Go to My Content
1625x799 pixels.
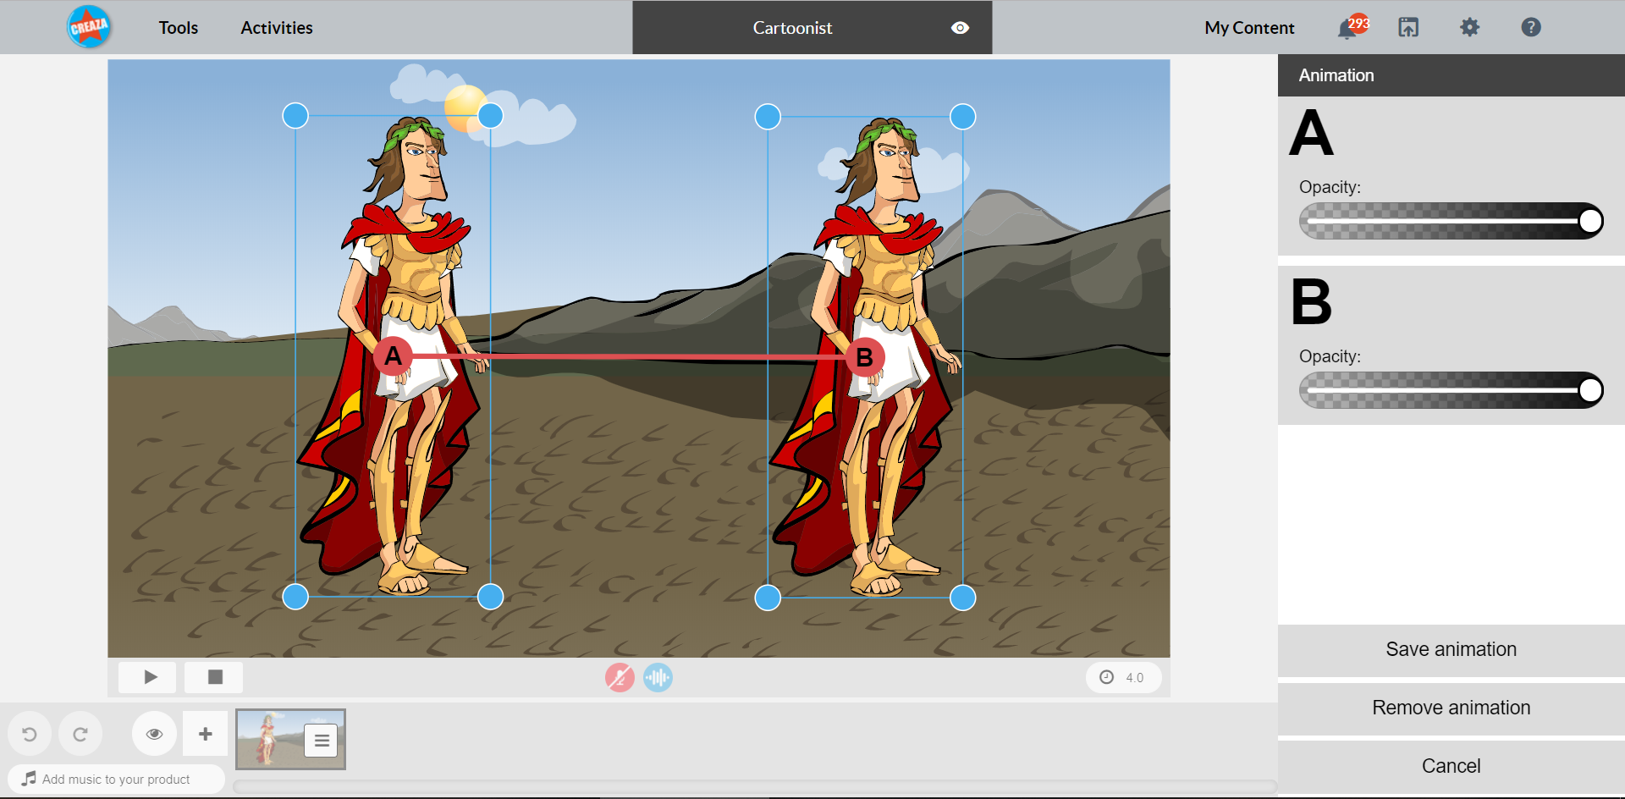tap(1249, 28)
